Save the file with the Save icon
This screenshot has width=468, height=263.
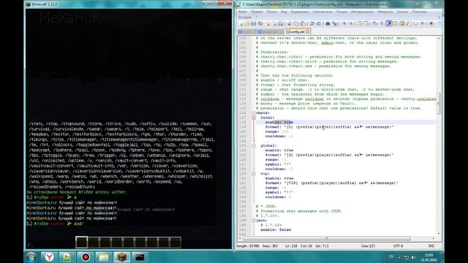click(254, 23)
